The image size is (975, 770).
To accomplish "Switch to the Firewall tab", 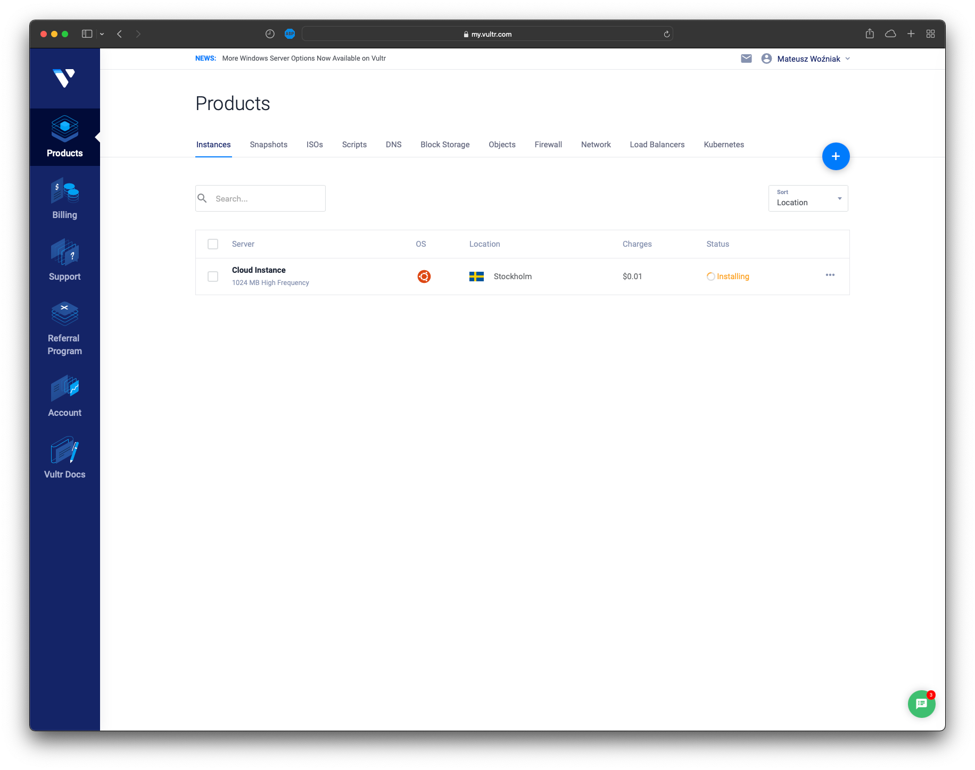I will [548, 145].
